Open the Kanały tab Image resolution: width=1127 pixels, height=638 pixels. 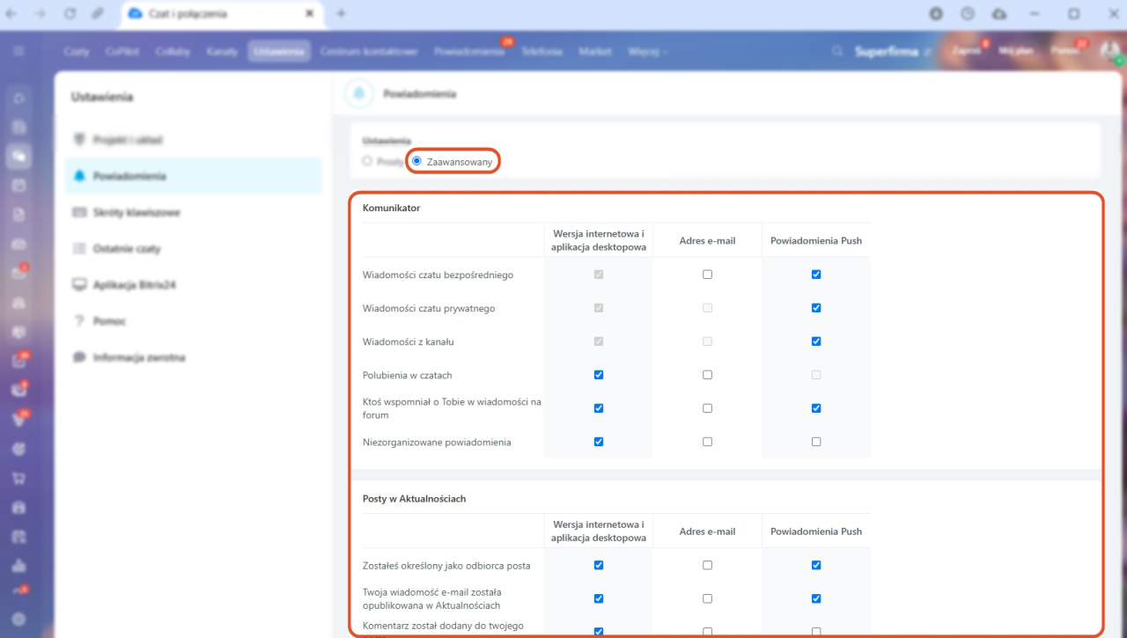222,52
